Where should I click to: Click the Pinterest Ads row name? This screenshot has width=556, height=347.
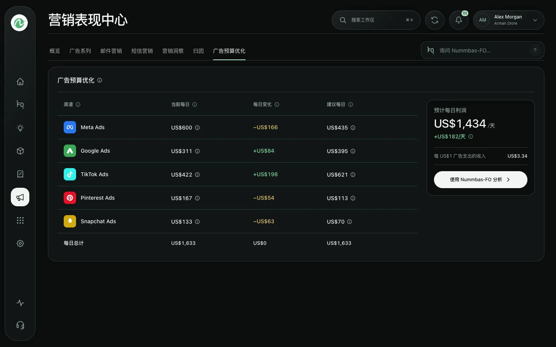[x=98, y=198]
